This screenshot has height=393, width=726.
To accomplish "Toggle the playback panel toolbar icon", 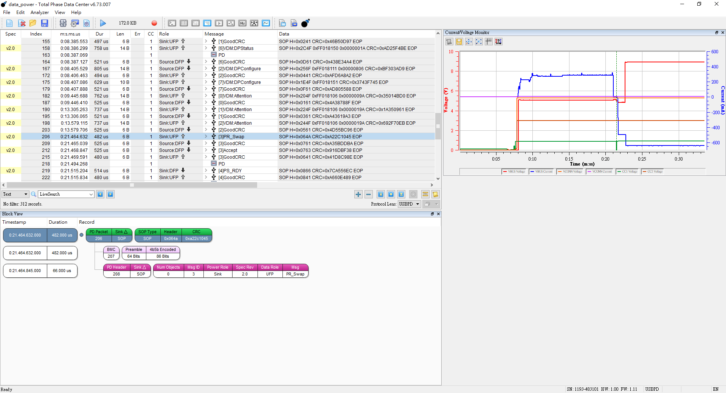I will [219, 23].
